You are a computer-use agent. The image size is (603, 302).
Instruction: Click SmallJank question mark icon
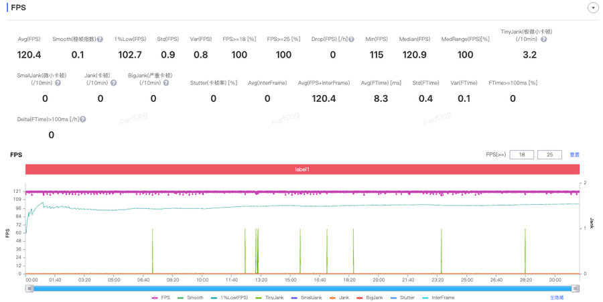tap(58, 83)
